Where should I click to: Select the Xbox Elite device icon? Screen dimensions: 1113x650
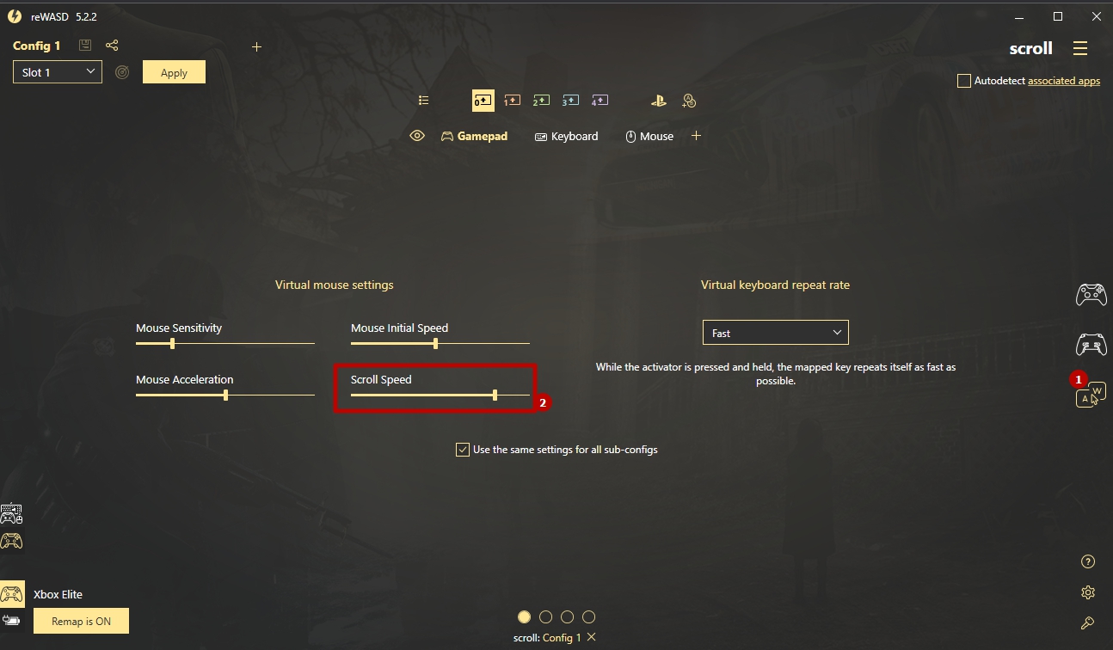(x=12, y=594)
